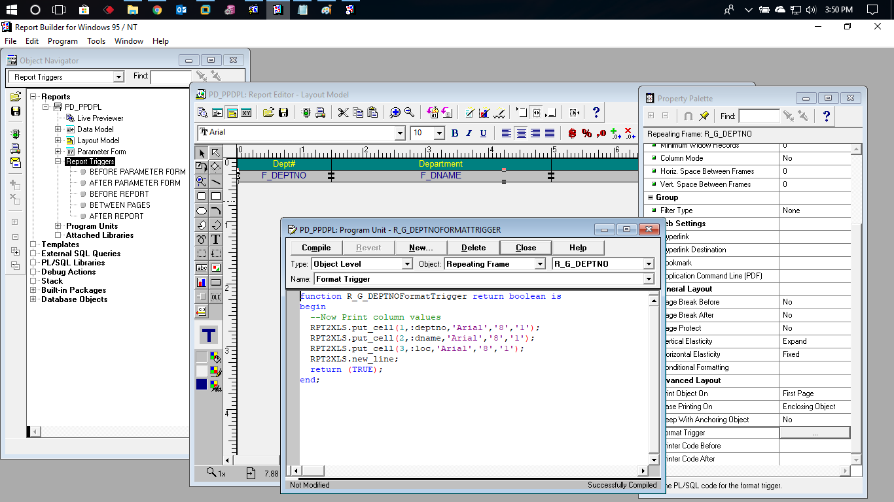894x502 pixels.
Task: Click the Run traffic light icon
Action: coord(306,112)
